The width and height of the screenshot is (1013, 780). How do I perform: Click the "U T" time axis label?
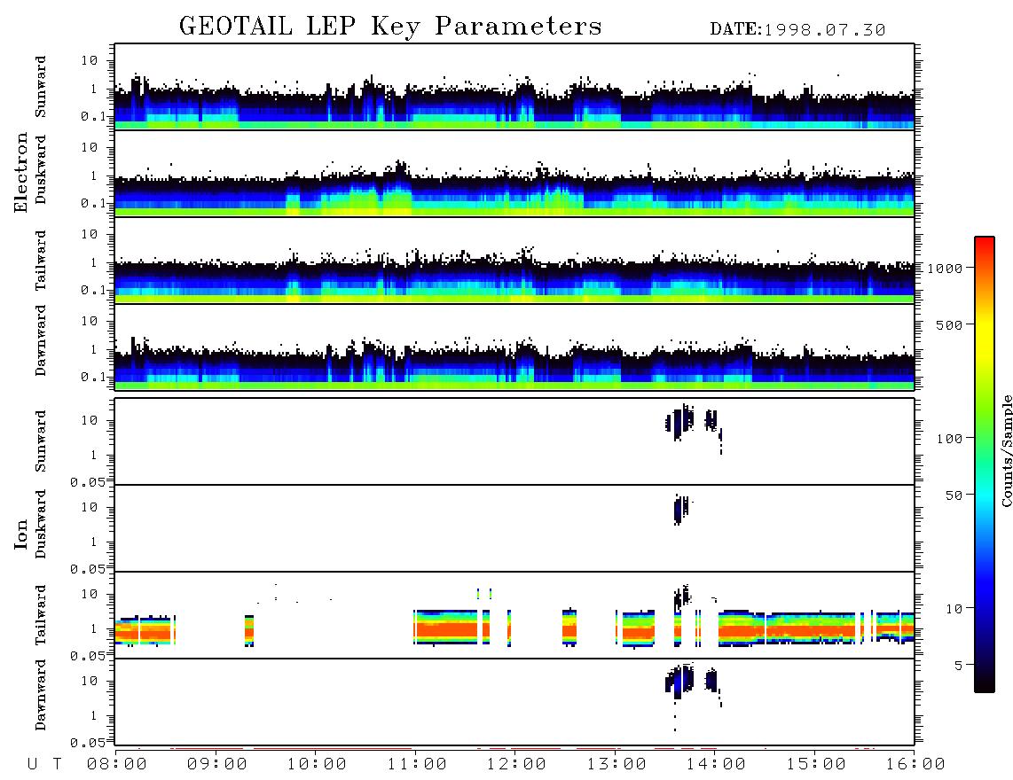point(45,765)
